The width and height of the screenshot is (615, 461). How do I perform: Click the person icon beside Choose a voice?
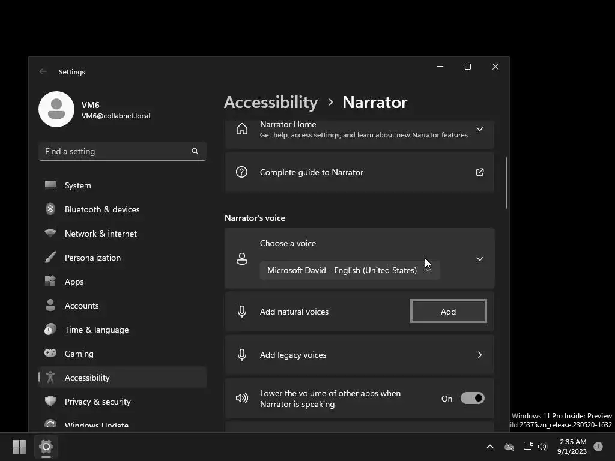point(242,259)
